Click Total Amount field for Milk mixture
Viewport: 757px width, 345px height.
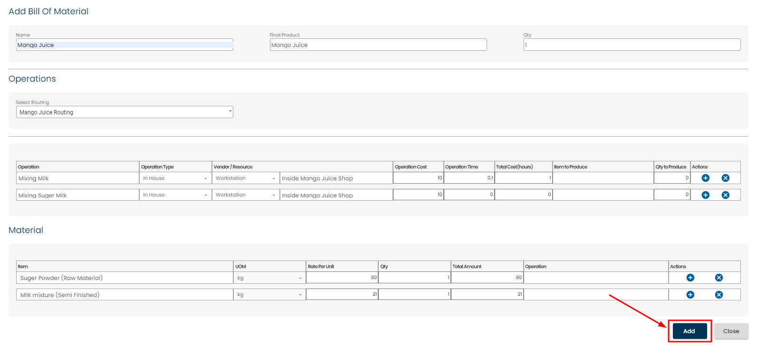pos(487,295)
